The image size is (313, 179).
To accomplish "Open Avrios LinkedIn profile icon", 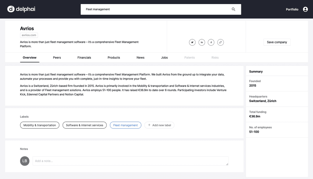I will [x=202, y=42].
